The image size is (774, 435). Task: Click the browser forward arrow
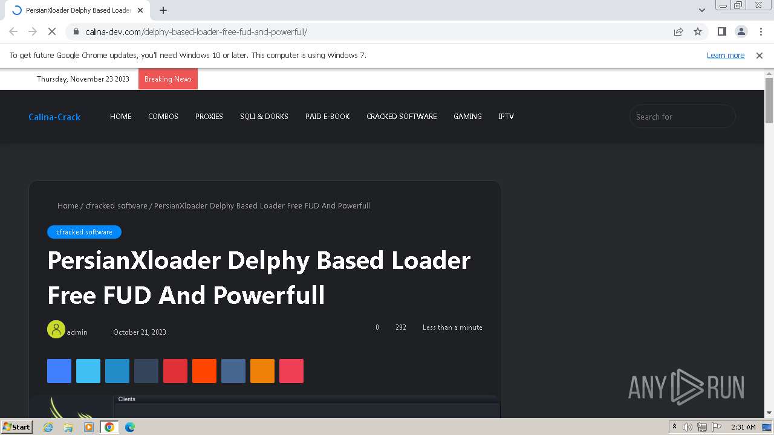[33, 31]
